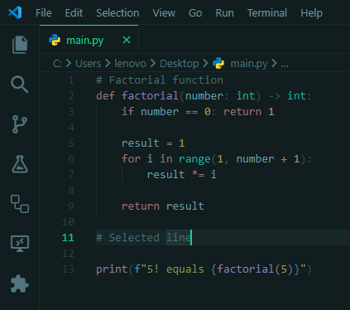The image size is (350, 310).
Task: Open the Explorer files view
Action: 20,45
